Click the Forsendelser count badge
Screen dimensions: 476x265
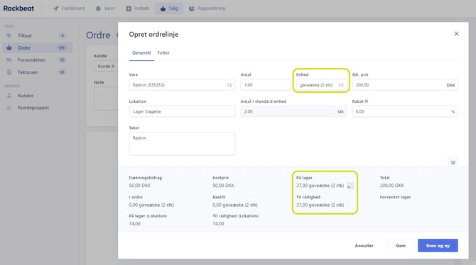coord(63,60)
